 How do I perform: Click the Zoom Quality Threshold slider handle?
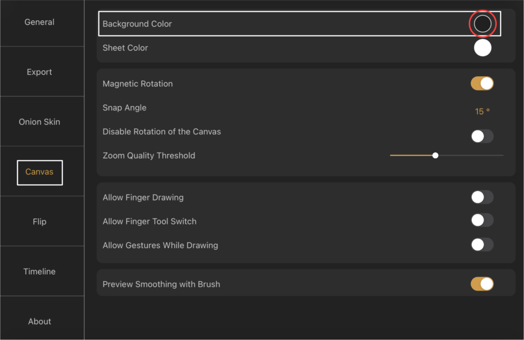tap(435, 155)
